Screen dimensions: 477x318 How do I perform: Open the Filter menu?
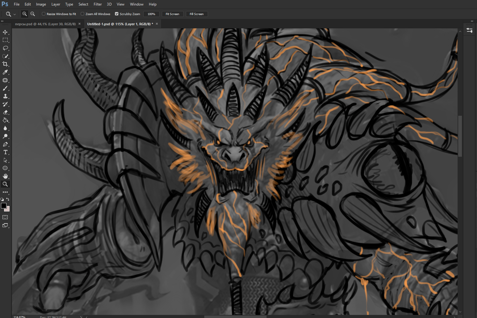point(98,4)
